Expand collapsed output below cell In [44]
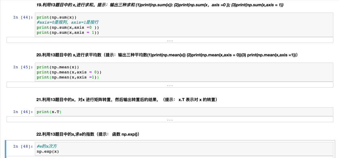 (170, 40)
